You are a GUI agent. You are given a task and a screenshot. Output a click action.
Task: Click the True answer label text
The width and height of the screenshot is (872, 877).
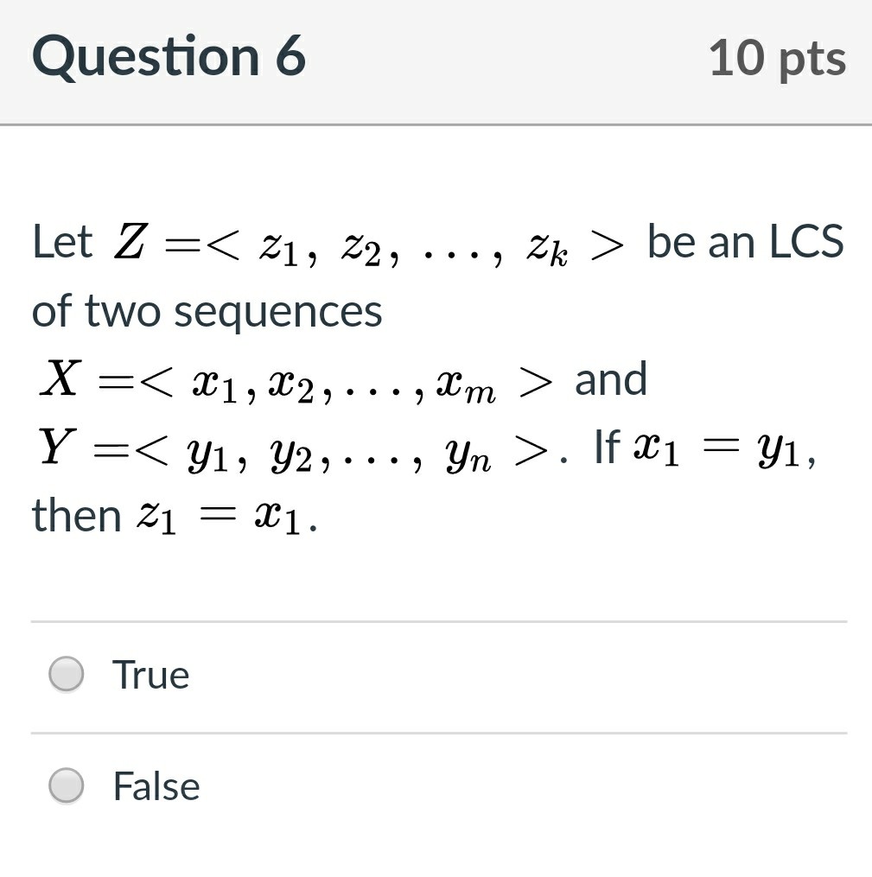click(x=151, y=675)
